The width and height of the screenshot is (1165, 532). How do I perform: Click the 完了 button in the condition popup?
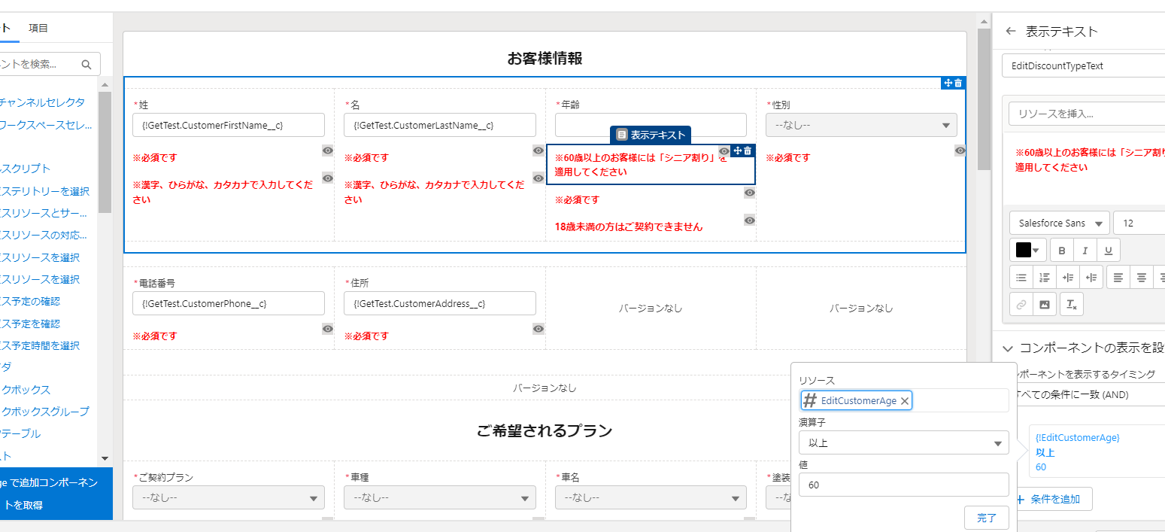(x=986, y=518)
